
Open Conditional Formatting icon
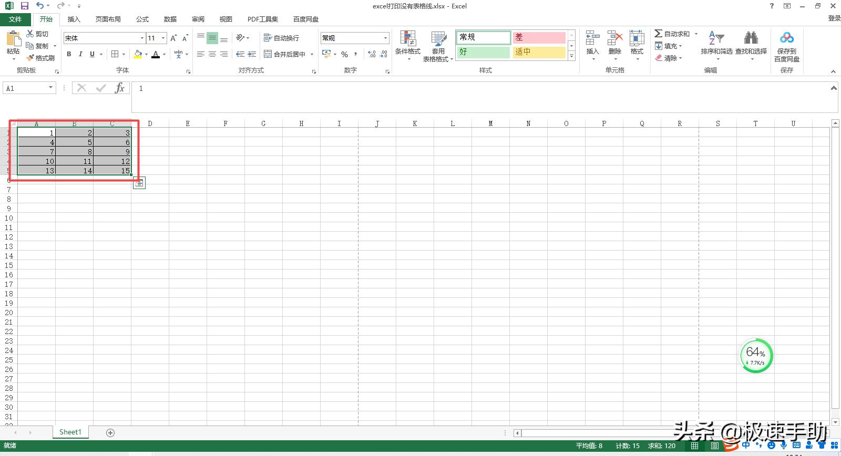[x=407, y=39]
